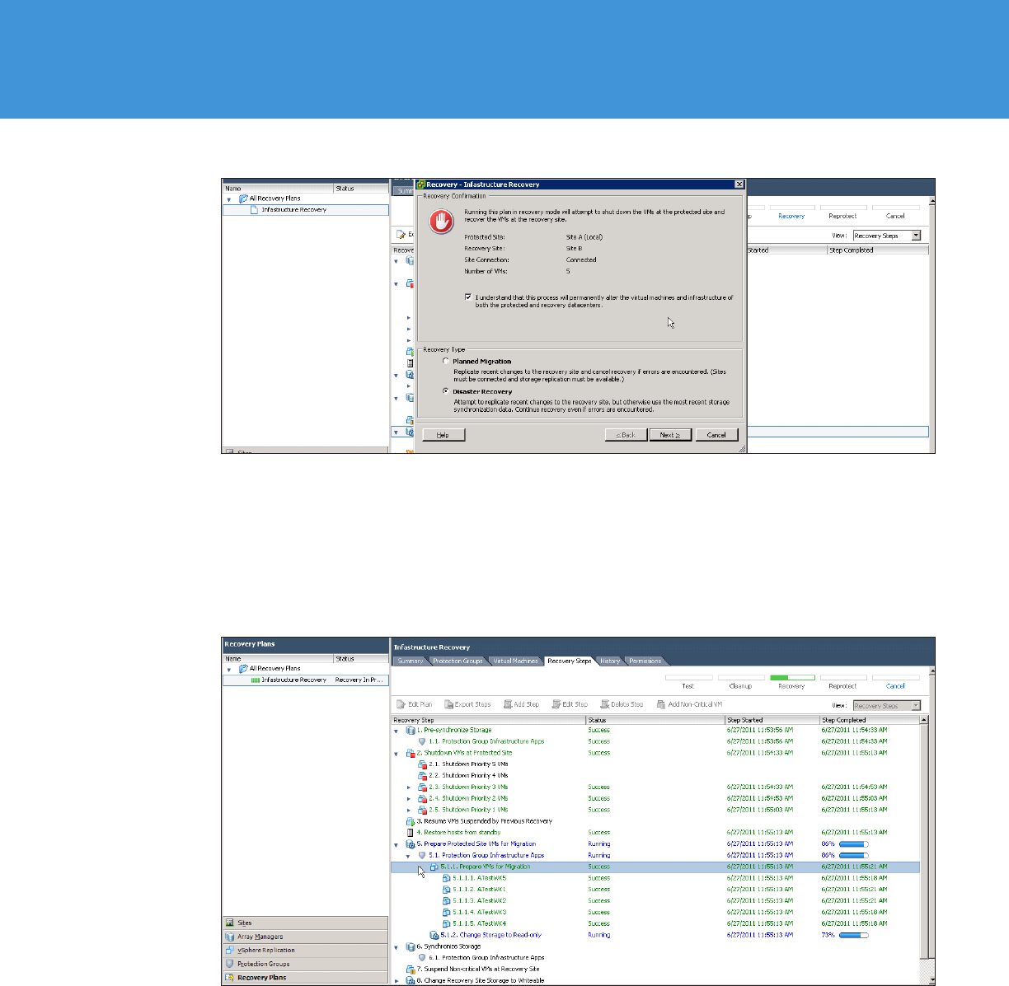Click the icon of 5.1.2. Change Storage to Read-only
The width and height of the screenshot is (1009, 986).
click(x=434, y=935)
